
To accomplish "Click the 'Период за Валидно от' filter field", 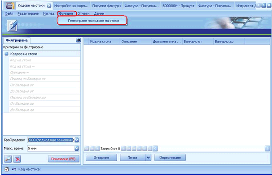I will [44, 79].
